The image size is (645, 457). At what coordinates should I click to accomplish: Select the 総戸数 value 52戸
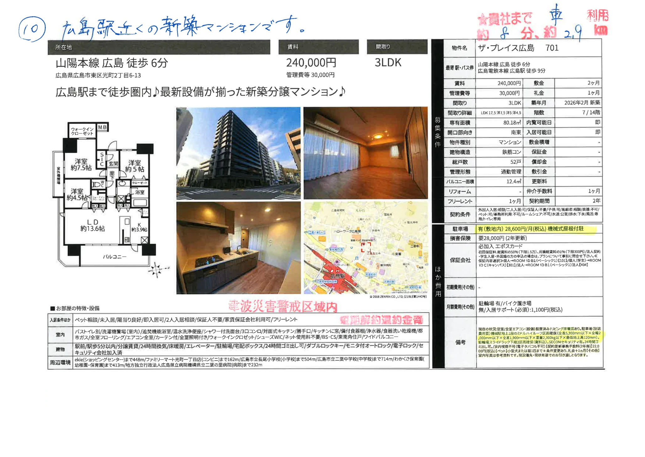click(x=515, y=162)
